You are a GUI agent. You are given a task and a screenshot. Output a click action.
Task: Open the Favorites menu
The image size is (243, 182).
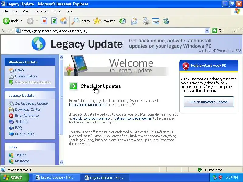coord(41,11)
